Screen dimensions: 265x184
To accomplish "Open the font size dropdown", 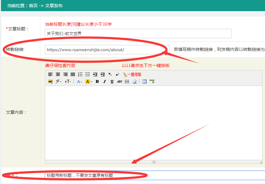I will (x=68, y=82).
